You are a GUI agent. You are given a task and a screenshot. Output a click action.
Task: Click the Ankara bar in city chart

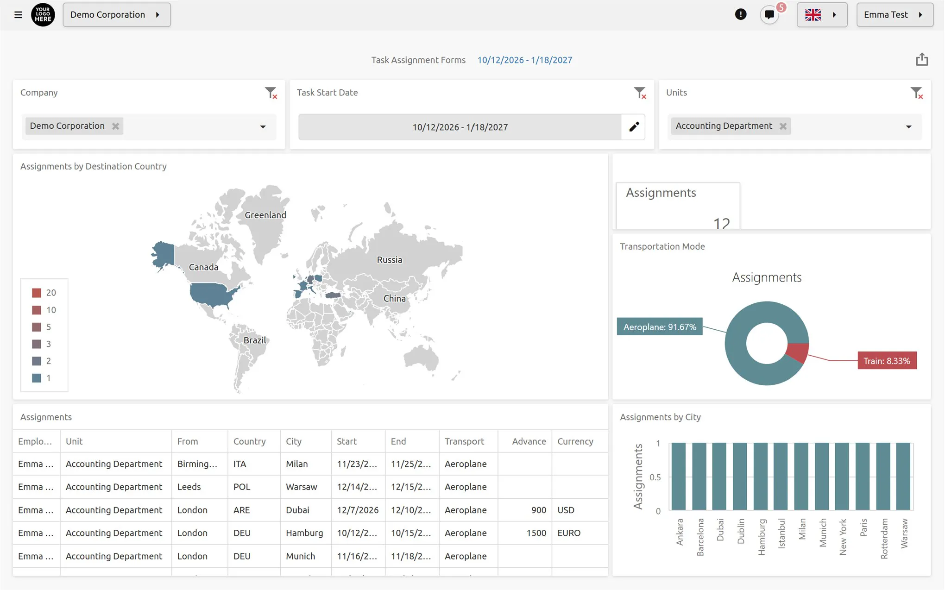tap(678, 477)
